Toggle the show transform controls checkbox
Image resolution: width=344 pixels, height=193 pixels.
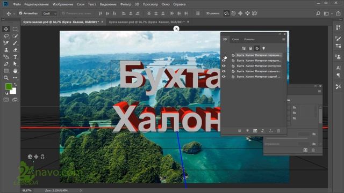pyautogui.click(x=63, y=13)
